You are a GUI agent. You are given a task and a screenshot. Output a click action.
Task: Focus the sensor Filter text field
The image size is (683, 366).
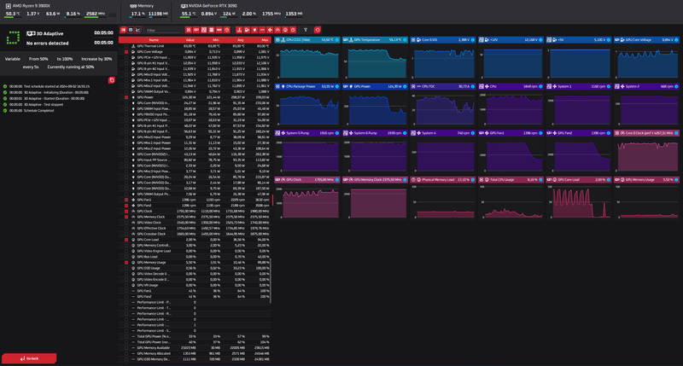[x=163, y=31]
